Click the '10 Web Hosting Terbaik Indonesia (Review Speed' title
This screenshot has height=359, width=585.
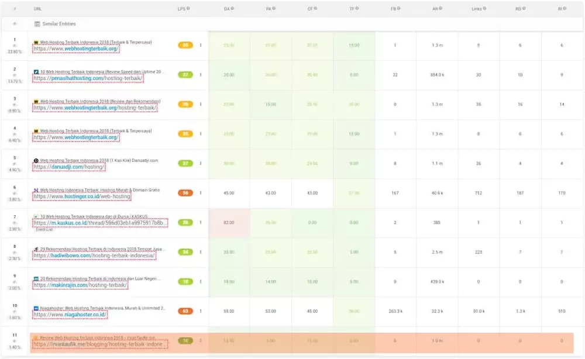(101, 71)
